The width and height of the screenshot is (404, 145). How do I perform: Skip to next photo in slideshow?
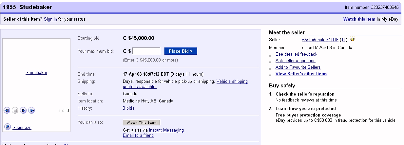(x=31, y=111)
